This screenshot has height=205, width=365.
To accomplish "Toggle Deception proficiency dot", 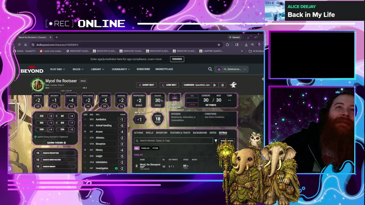I will [x=85, y=144].
